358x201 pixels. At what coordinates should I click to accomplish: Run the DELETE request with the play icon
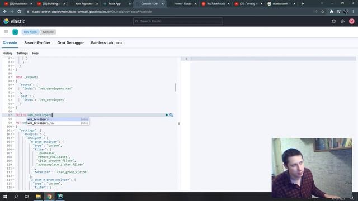(167, 115)
